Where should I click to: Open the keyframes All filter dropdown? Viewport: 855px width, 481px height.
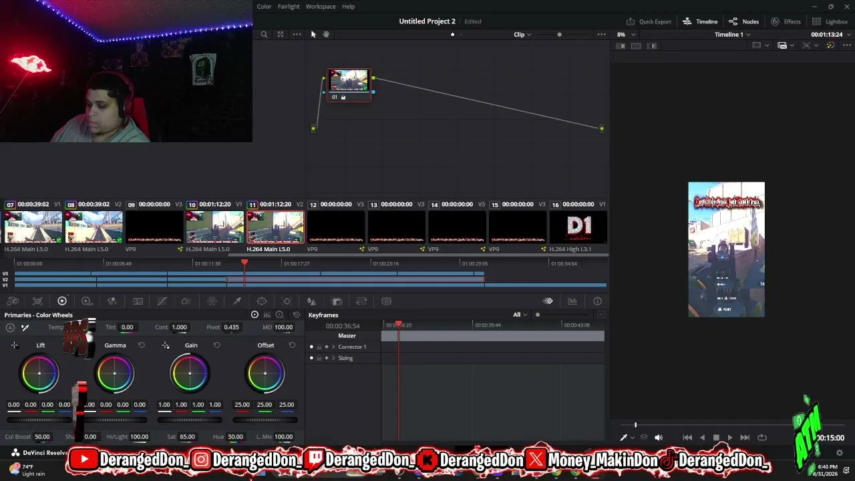click(x=520, y=315)
